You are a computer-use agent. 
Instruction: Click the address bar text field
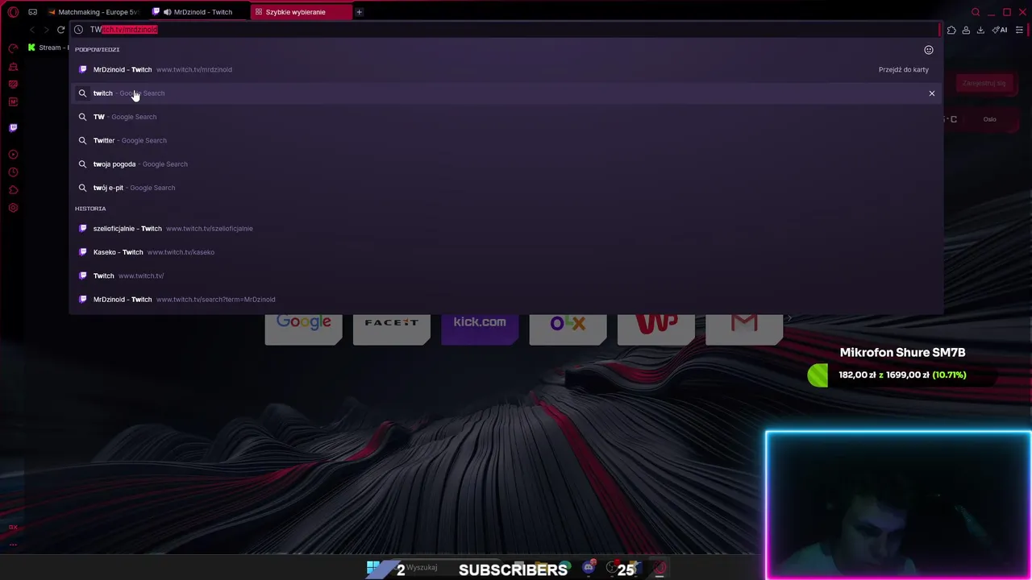point(508,30)
